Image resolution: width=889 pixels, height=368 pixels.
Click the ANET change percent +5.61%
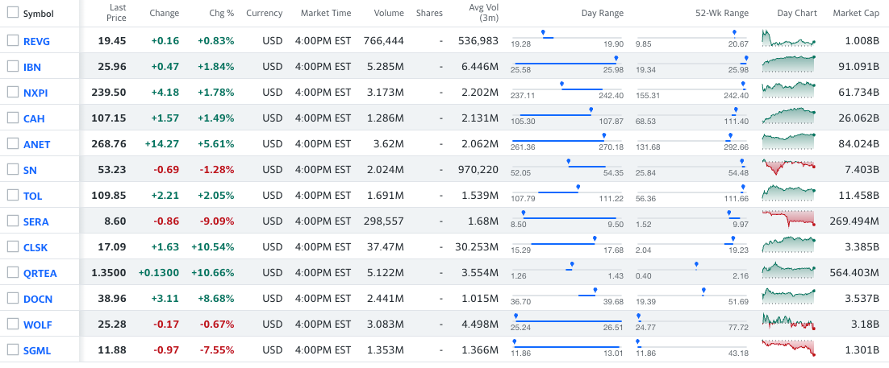215,144
